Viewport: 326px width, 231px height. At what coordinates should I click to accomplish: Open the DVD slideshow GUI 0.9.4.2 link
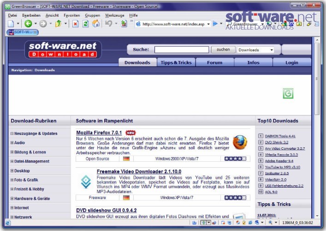pyautogui.click(x=106, y=210)
